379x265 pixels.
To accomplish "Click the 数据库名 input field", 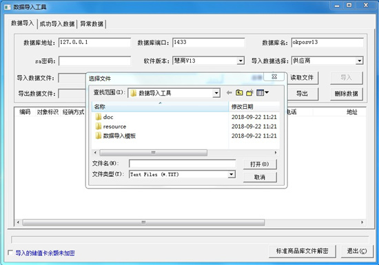I will [x=327, y=42].
